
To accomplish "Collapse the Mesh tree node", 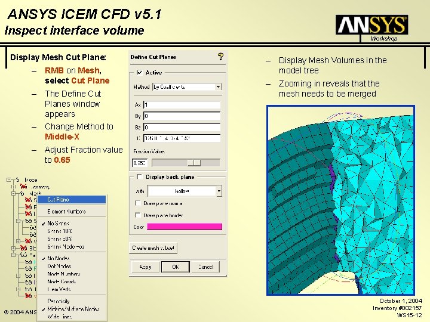I will click(x=13, y=194).
